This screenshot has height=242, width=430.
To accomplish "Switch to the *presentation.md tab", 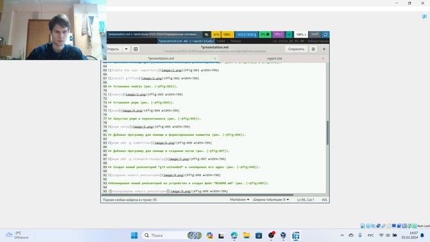I will 161,58.
